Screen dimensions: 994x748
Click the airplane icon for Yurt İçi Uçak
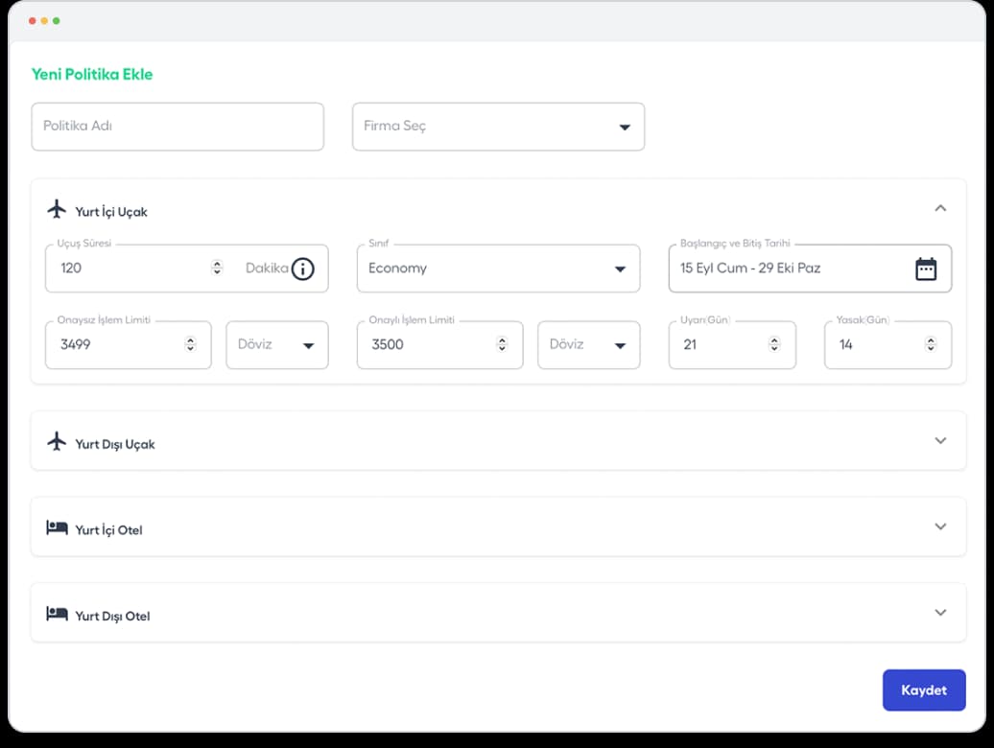click(x=57, y=209)
